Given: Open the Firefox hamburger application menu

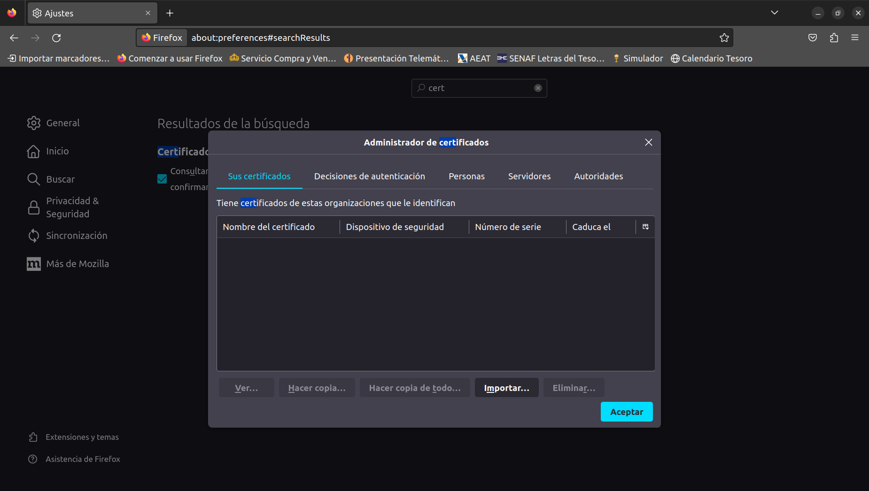Looking at the screenshot, I should [x=855, y=38].
